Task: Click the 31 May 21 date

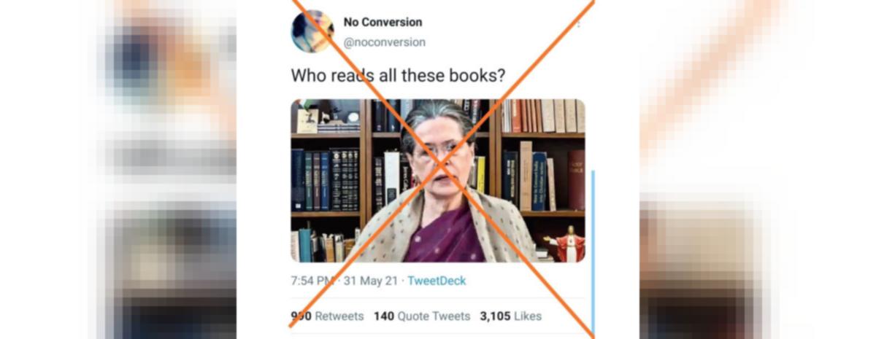Action: 371,281
